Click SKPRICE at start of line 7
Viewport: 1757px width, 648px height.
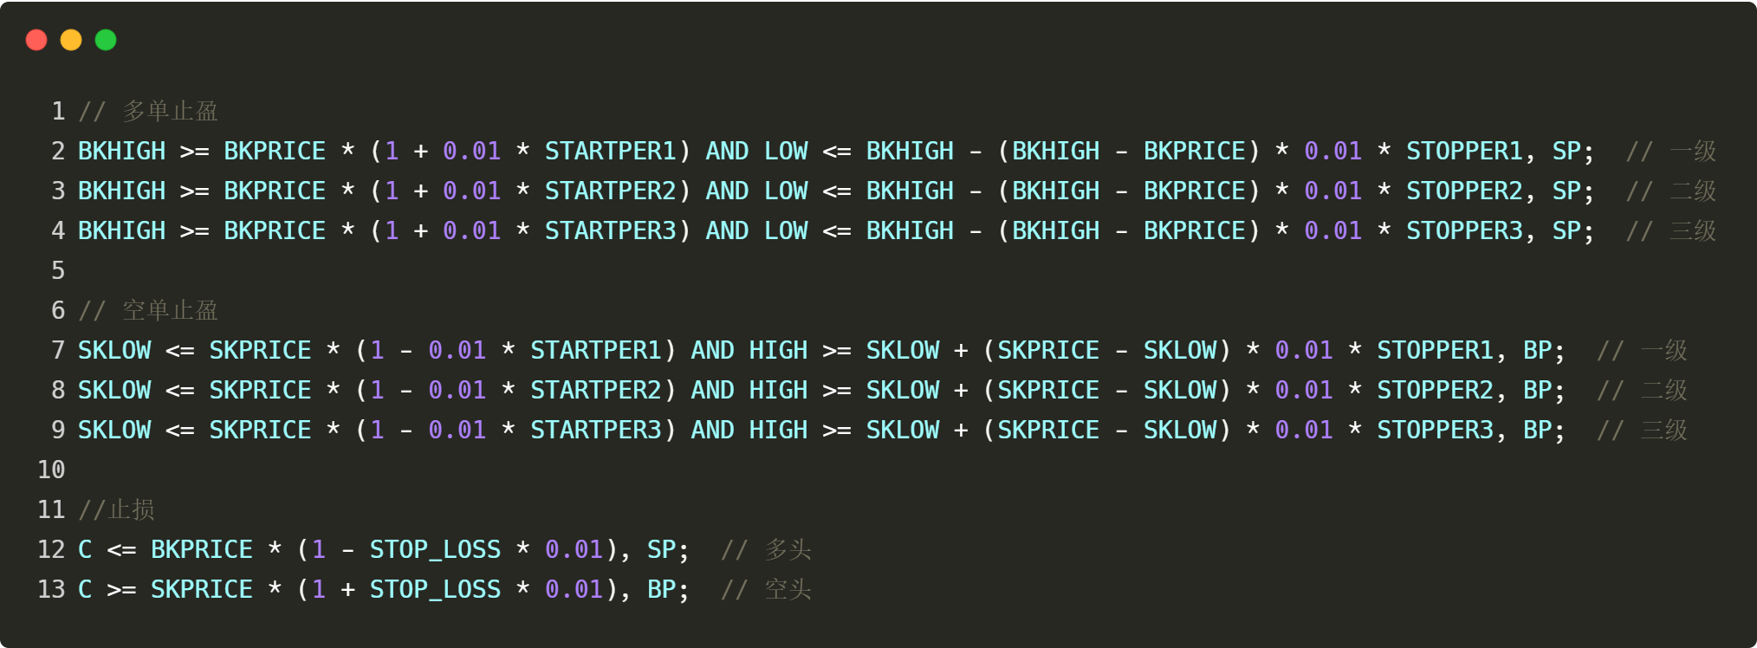coord(260,350)
